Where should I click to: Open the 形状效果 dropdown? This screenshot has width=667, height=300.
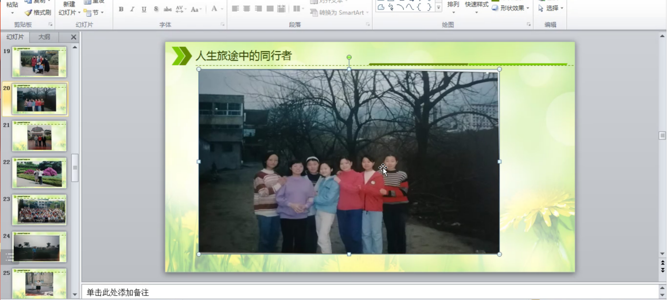click(x=511, y=8)
